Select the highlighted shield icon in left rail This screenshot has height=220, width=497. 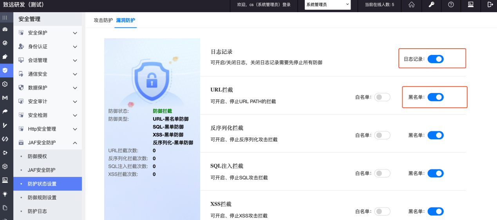5,70
